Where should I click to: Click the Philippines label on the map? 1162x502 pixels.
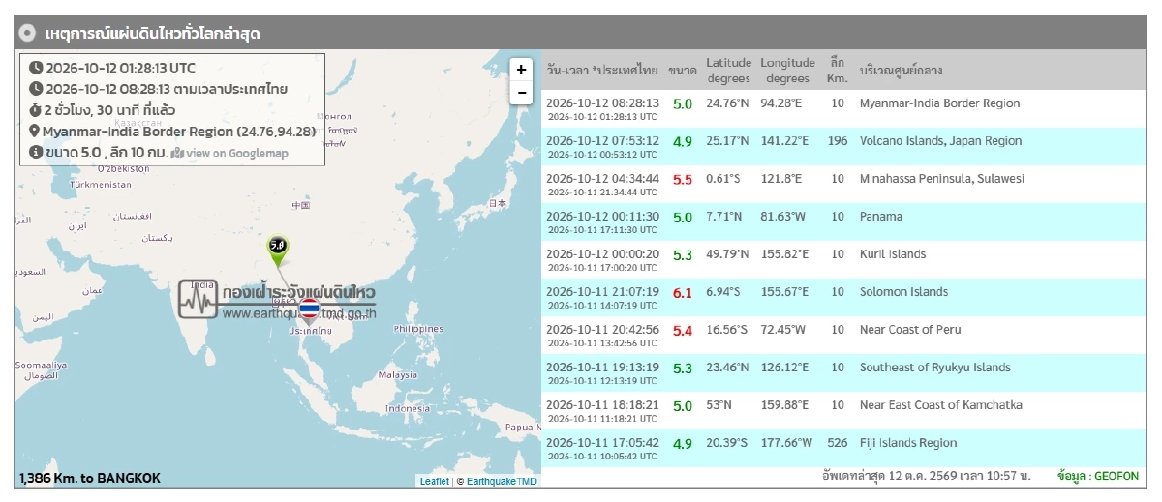point(418,329)
